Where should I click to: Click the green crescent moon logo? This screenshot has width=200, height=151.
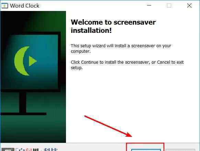[x=22, y=61]
